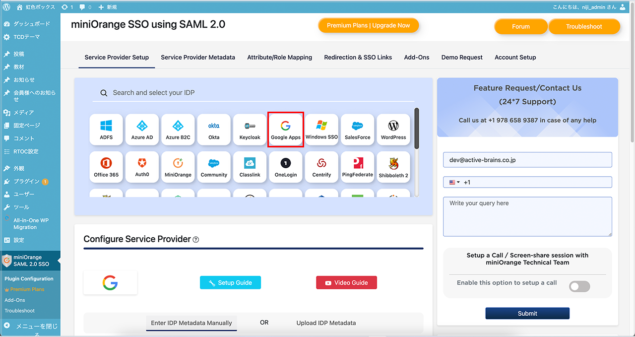Image resolution: width=635 pixels, height=337 pixels.
Task: Click the IDP list scrollbar
Action: pyautogui.click(x=417, y=128)
